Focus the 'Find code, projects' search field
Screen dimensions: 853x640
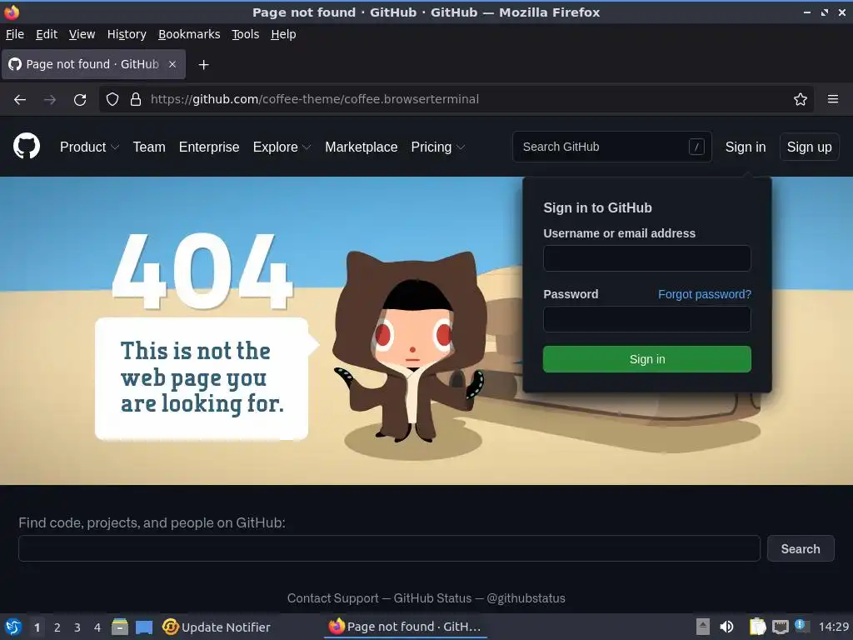[x=389, y=548]
